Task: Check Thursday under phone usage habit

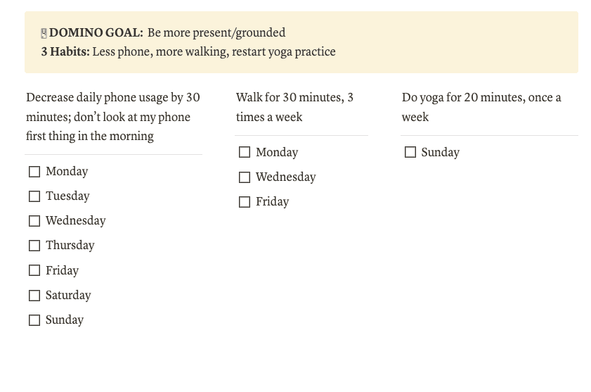Action: coord(34,246)
